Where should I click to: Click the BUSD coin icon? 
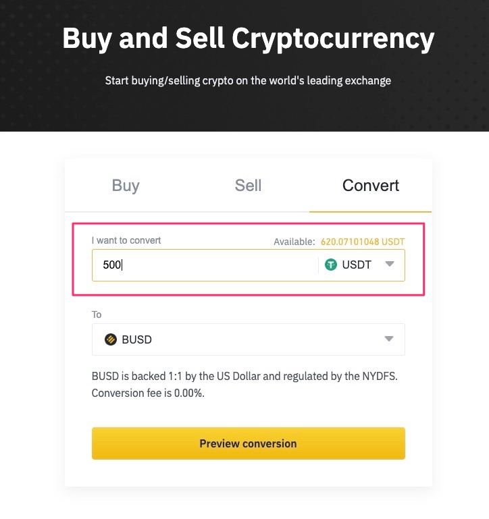point(111,339)
